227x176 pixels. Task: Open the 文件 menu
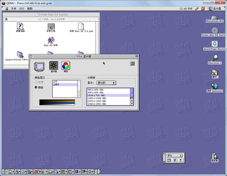point(14,9)
